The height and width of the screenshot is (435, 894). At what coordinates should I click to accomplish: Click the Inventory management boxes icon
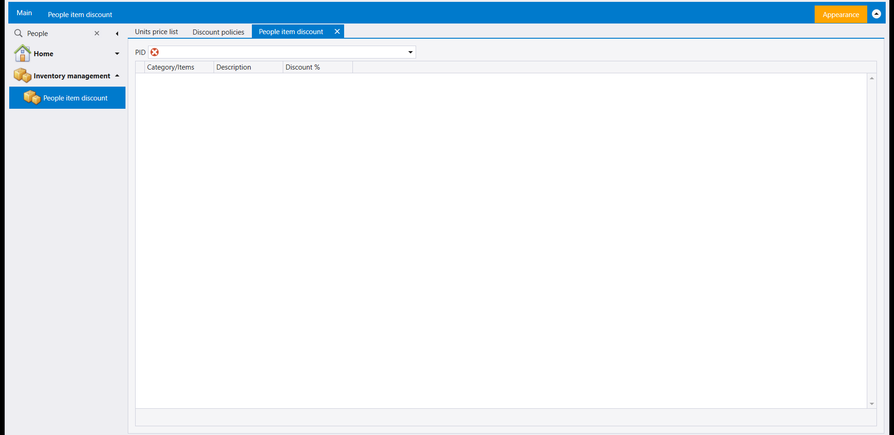point(22,75)
